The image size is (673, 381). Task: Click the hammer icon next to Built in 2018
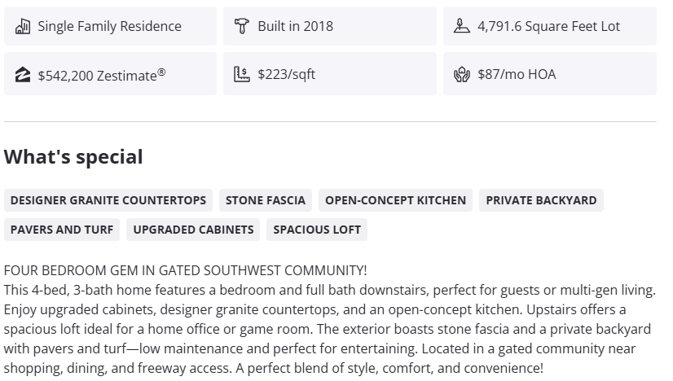coord(241,26)
